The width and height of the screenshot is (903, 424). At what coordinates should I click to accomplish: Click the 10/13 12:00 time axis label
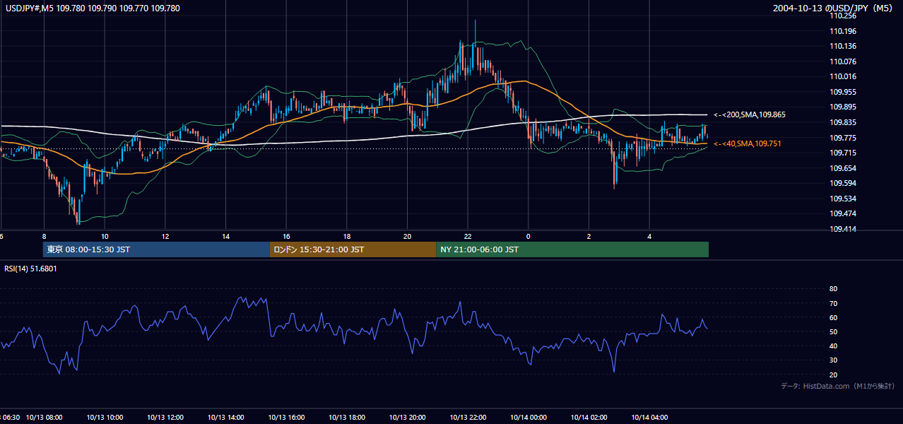tap(165, 417)
